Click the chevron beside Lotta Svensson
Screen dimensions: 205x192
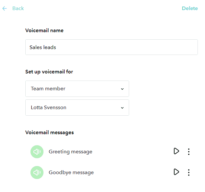pyautogui.click(x=122, y=108)
